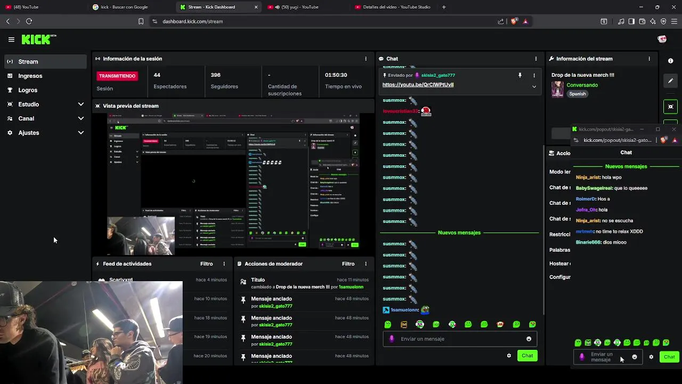Open the profile avatar in the Kick header
Viewport: 682px width, 384px height.
[x=662, y=39]
